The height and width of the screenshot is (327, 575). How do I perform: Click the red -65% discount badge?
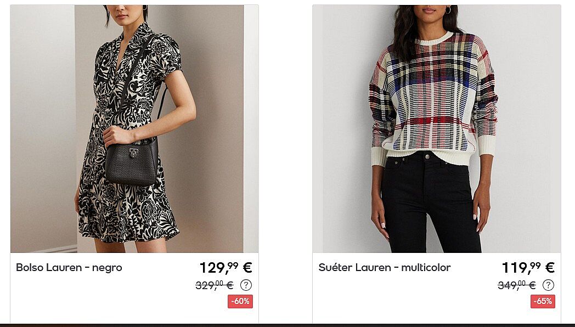coord(543,301)
